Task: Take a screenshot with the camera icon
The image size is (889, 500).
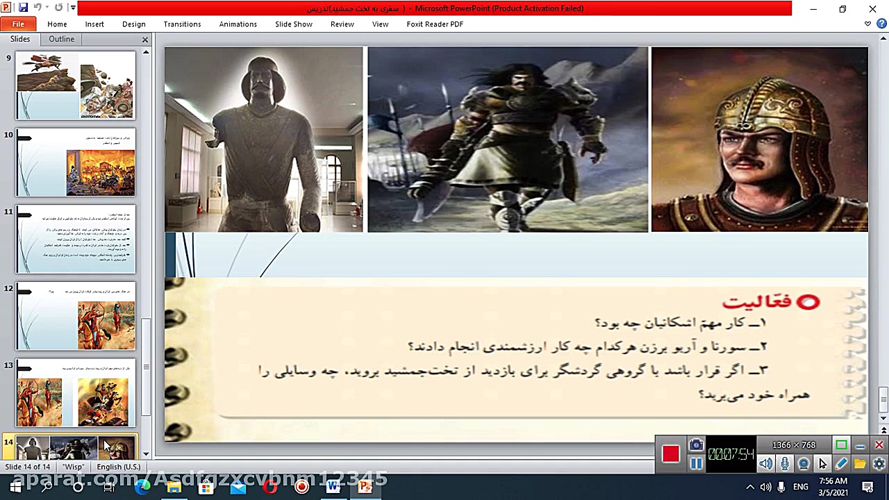Action: pos(695,444)
